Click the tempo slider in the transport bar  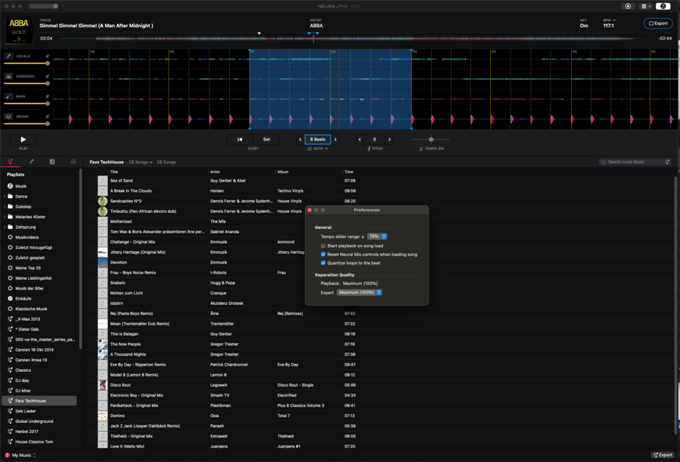pyautogui.click(x=430, y=139)
